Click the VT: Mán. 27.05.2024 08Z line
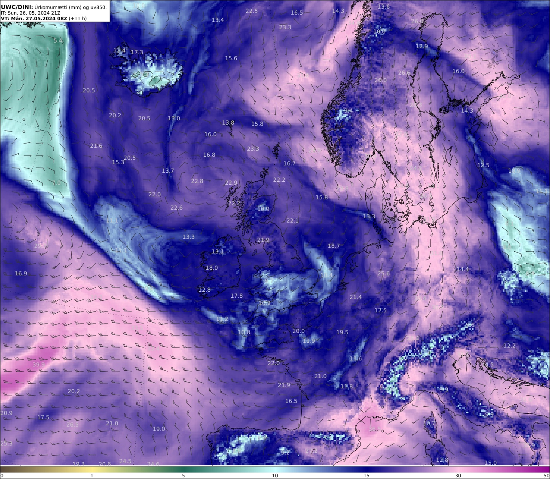This screenshot has width=550, height=479. point(43,18)
